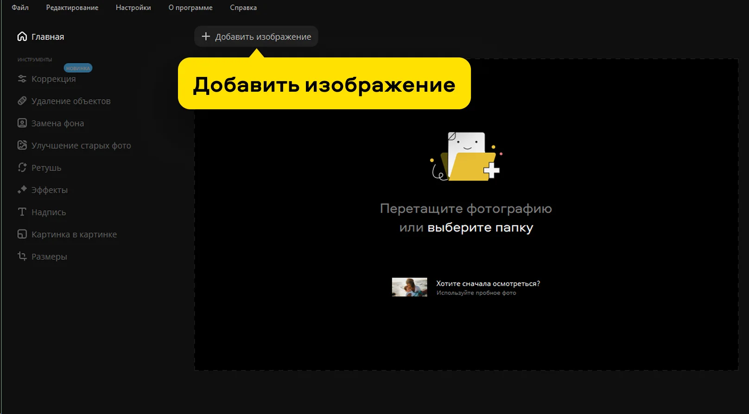Click the Новинка badge above Коррекция

[78, 68]
